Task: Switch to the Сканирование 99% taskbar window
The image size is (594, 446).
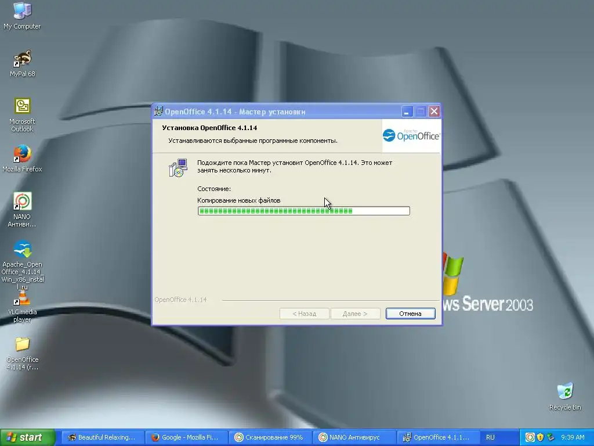Action: tap(270, 437)
